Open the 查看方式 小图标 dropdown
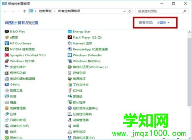Image resolution: width=192 pixels, height=140 pixels. pyautogui.click(x=163, y=23)
